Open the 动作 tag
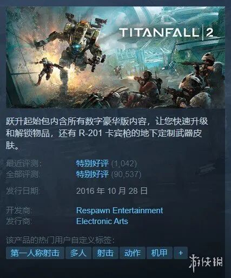The width and height of the screenshot is (231, 278). coord(133,253)
